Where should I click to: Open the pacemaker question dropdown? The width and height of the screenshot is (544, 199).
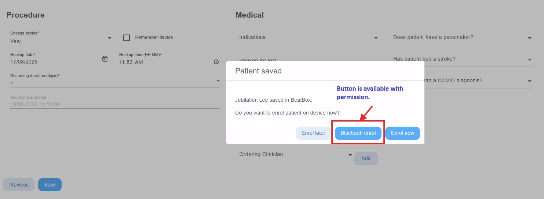462,37
